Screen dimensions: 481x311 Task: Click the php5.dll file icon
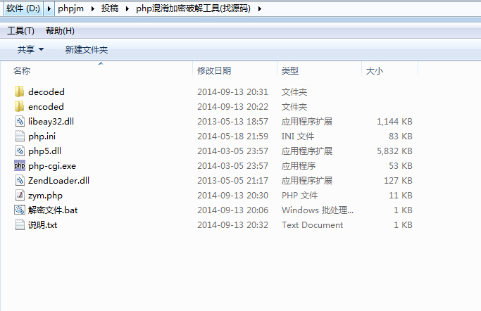point(20,151)
